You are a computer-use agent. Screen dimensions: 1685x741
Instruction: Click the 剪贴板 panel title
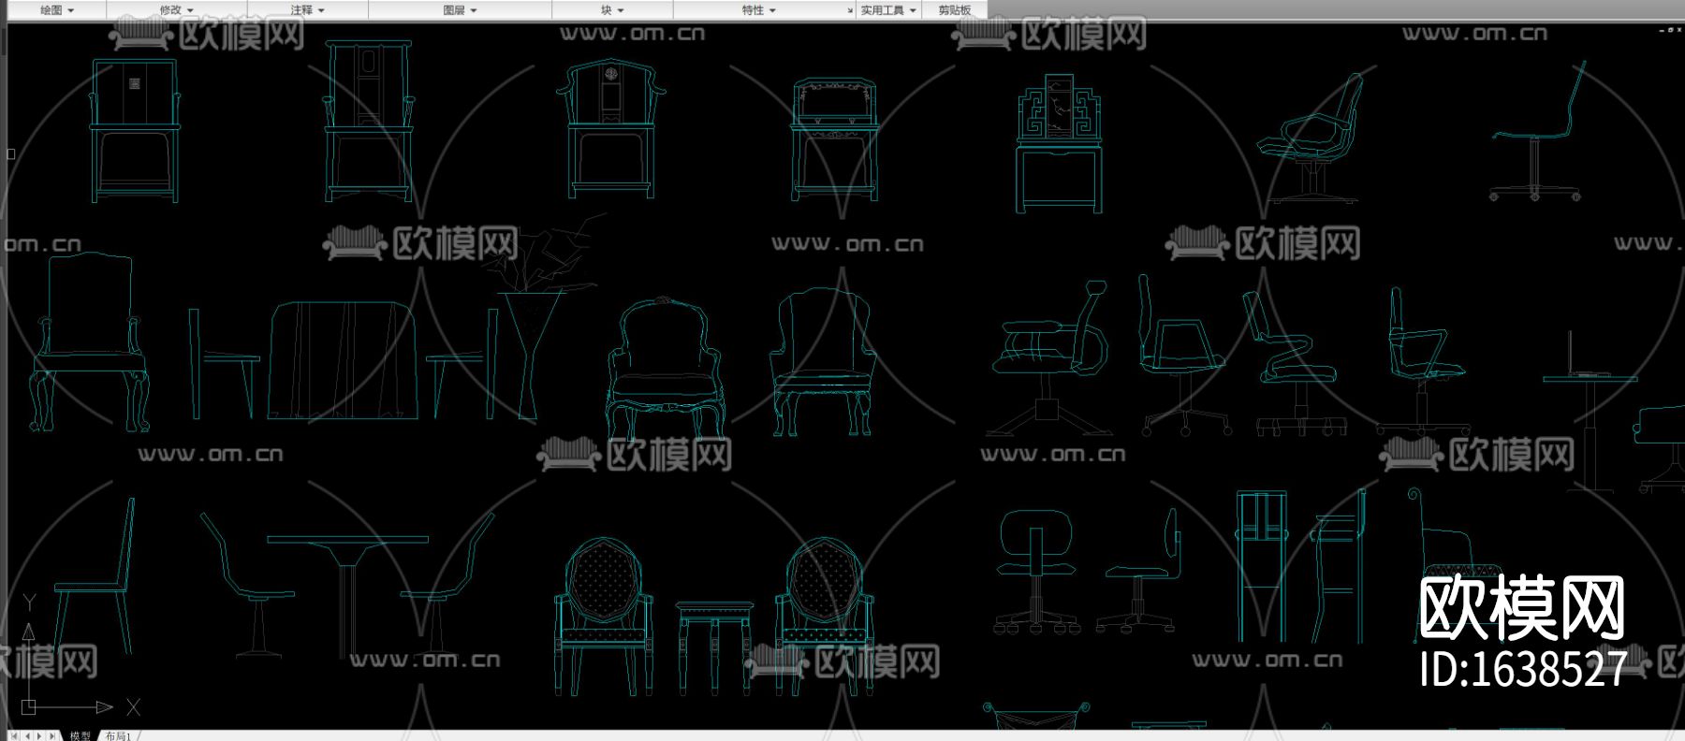[x=955, y=10]
